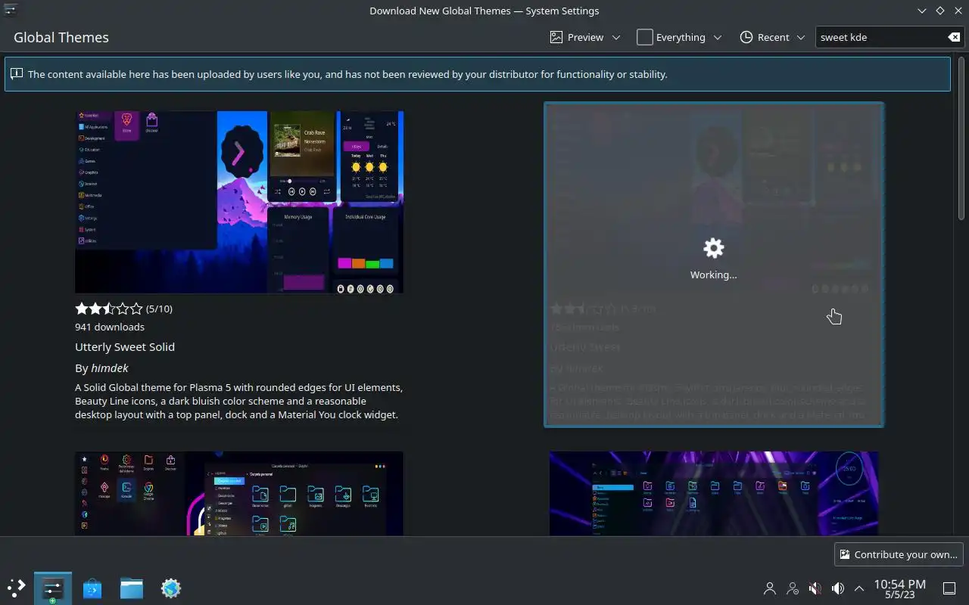Open Dolphin file manager from taskbar
The image size is (969, 605).
click(x=132, y=588)
